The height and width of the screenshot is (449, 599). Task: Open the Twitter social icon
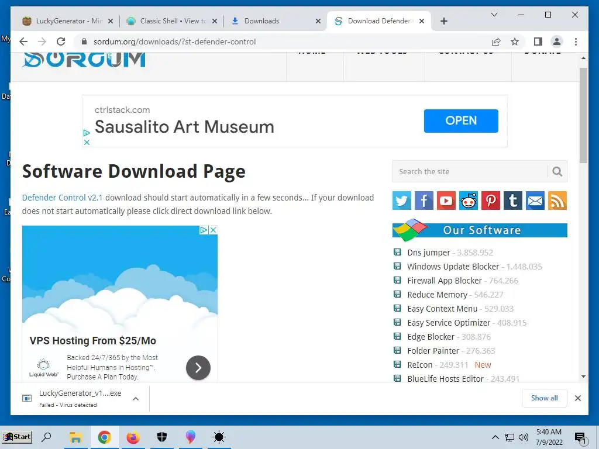(401, 201)
